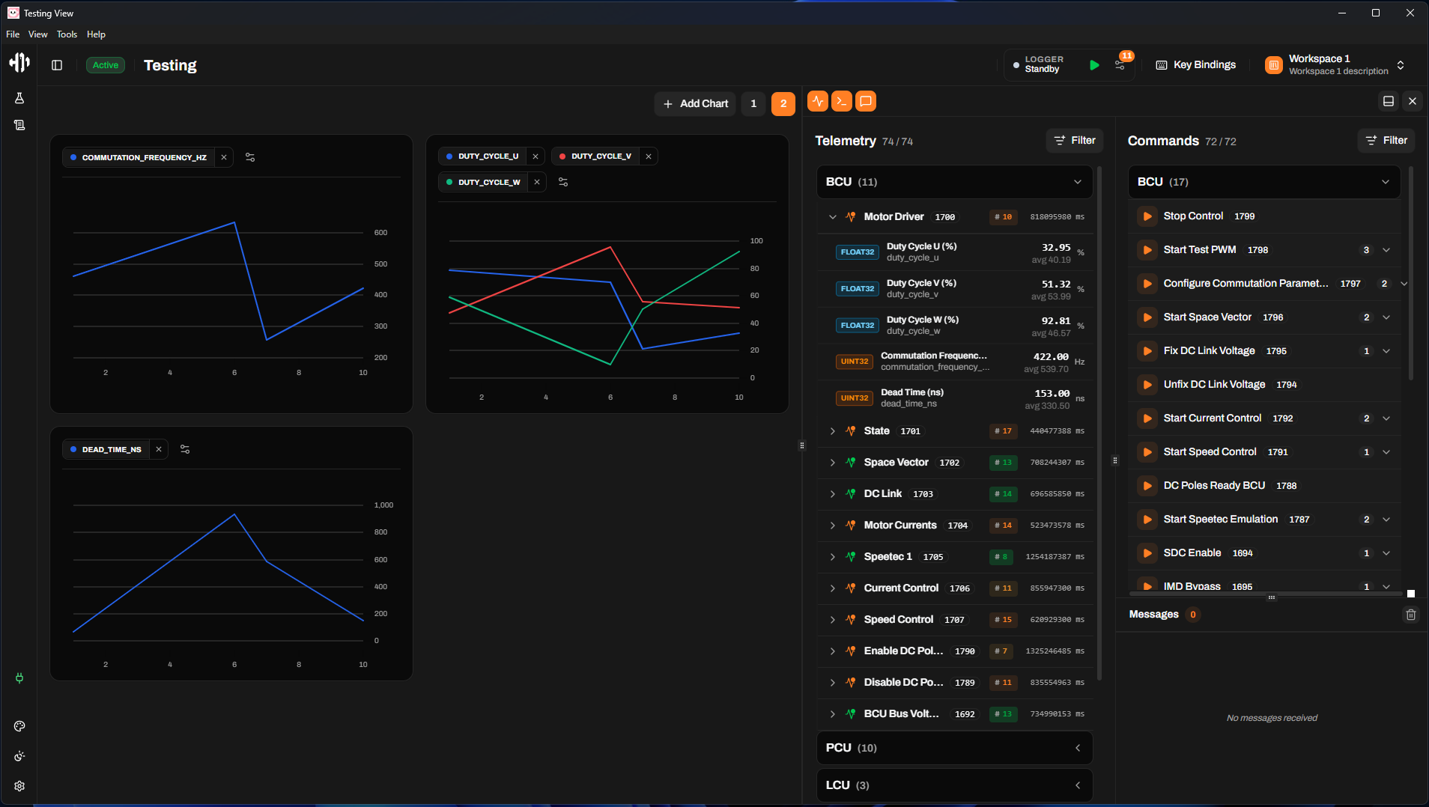Run the Stop Control command

(x=1147, y=216)
